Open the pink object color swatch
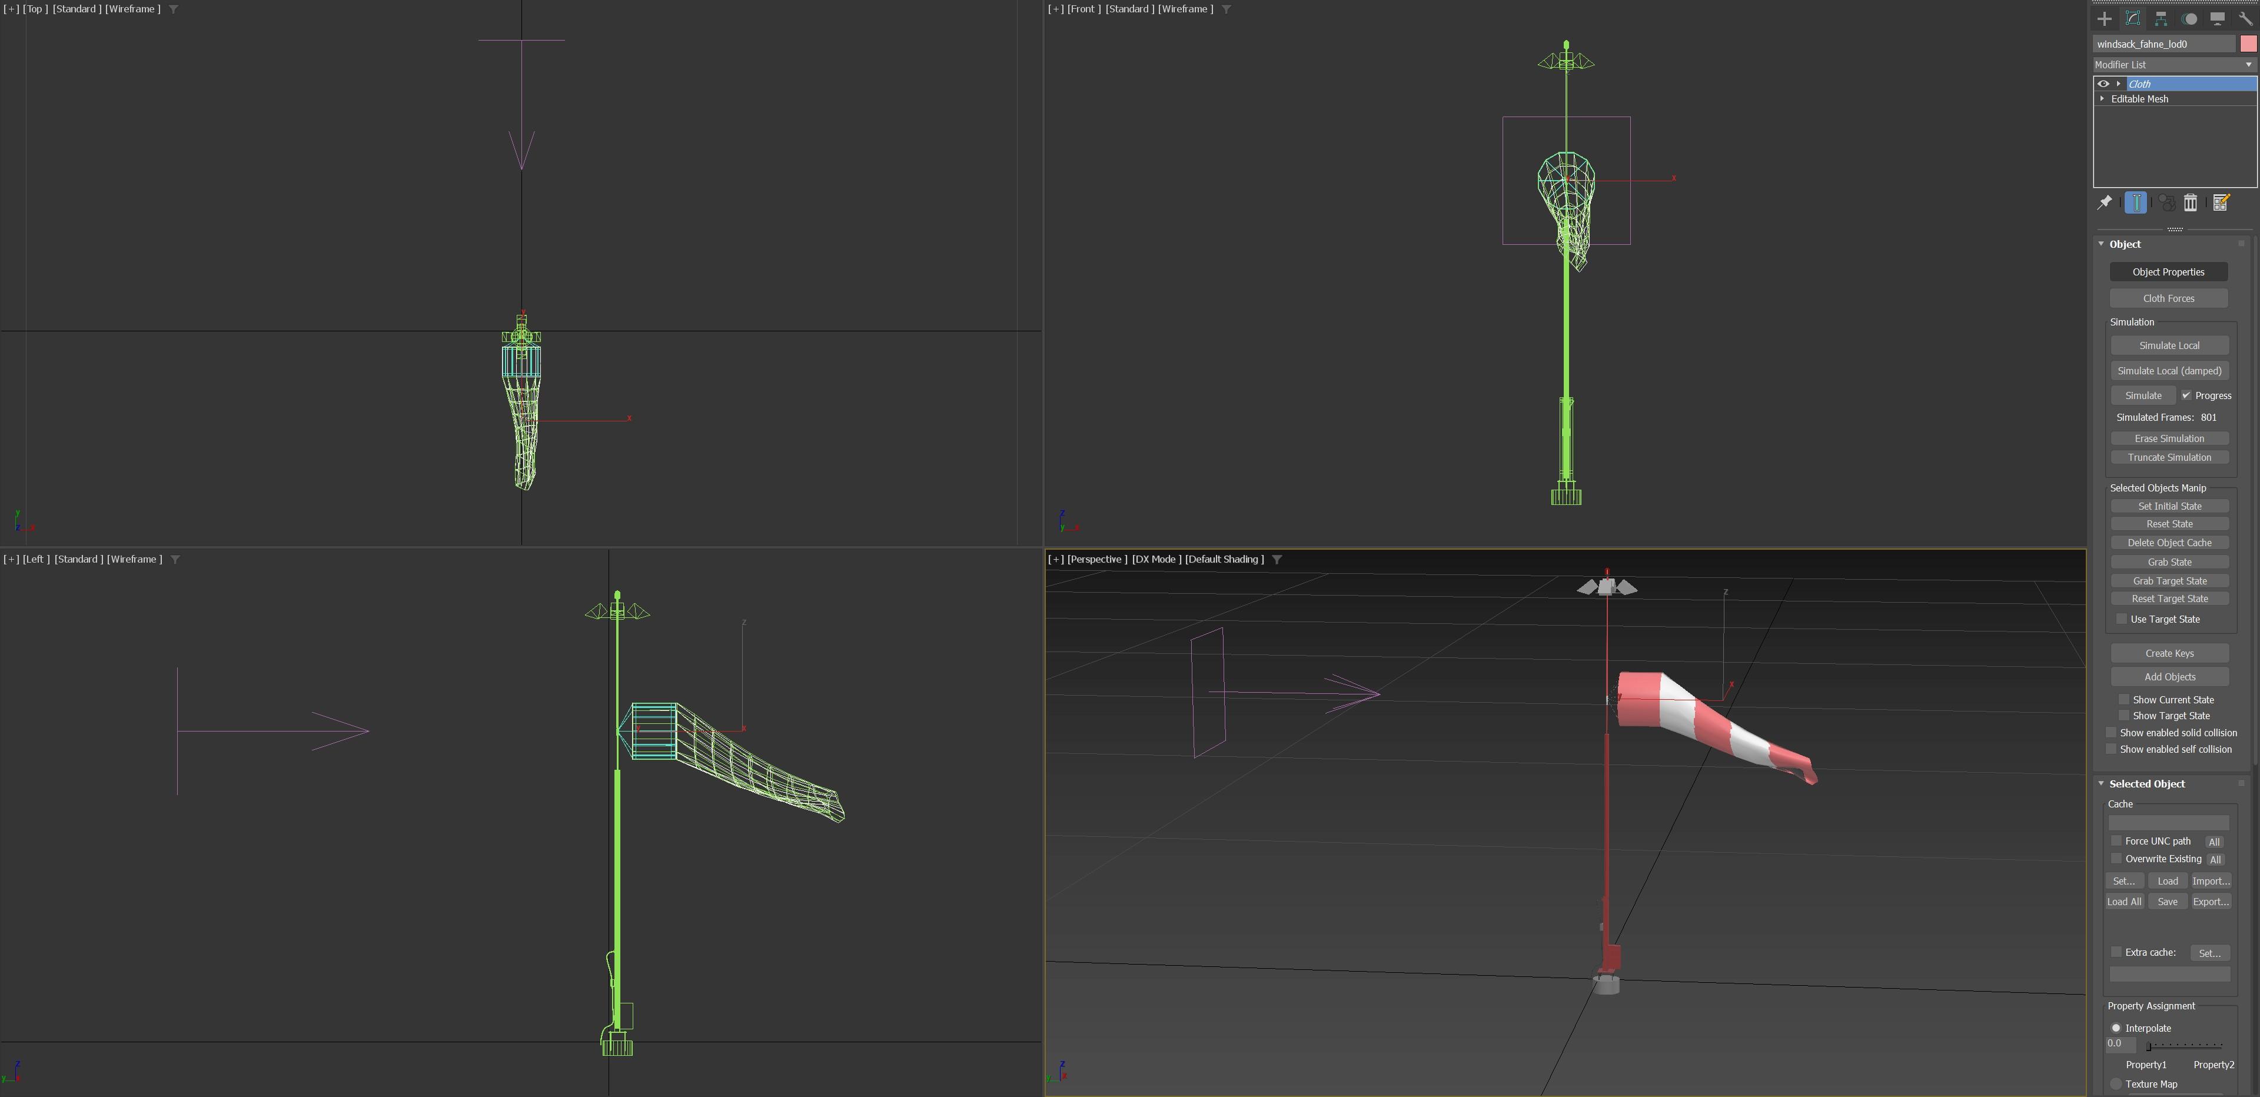This screenshot has height=1097, width=2260. (2248, 44)
